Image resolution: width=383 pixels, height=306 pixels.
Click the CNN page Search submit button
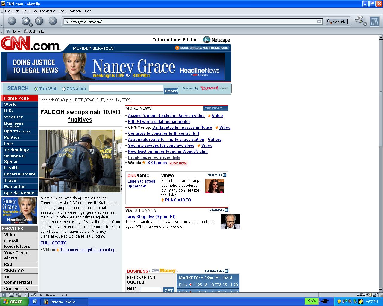171,91
